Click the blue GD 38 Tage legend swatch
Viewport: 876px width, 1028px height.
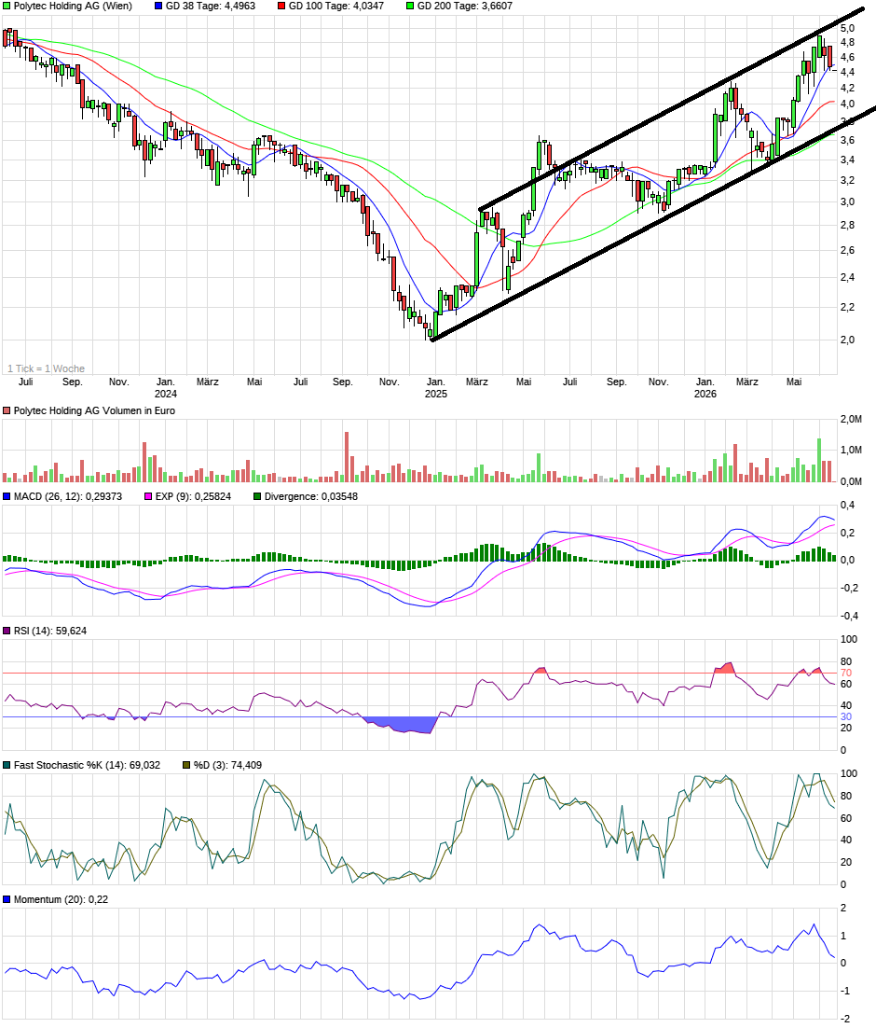(158, 6)
